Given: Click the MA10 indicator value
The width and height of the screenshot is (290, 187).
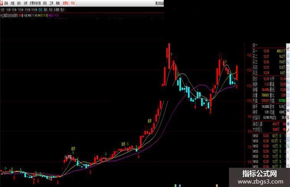Looking at the screenshot, I should click(x=43, y=16).
